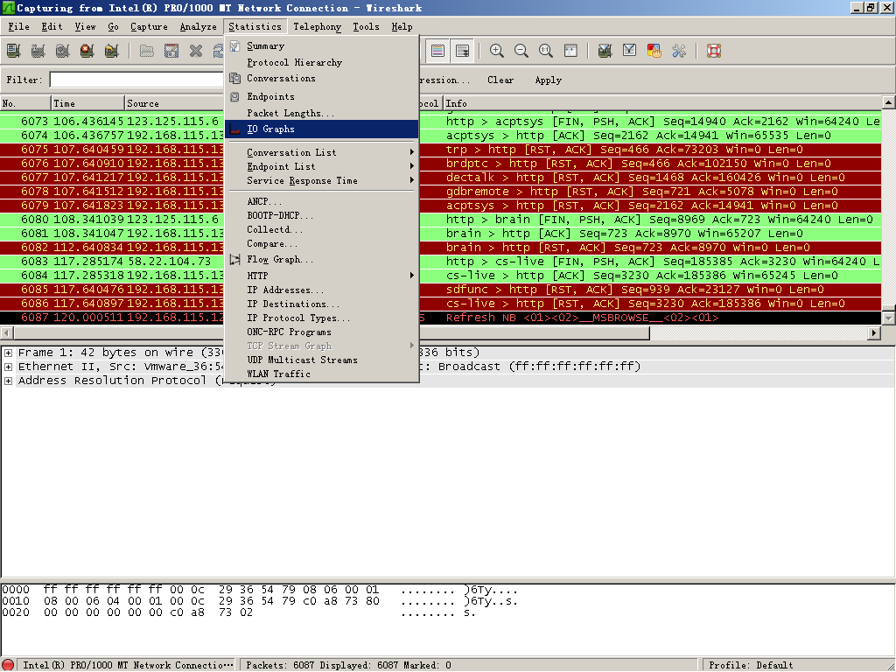Open the Edit menu
896x672 pixels.
coord(52,27)
